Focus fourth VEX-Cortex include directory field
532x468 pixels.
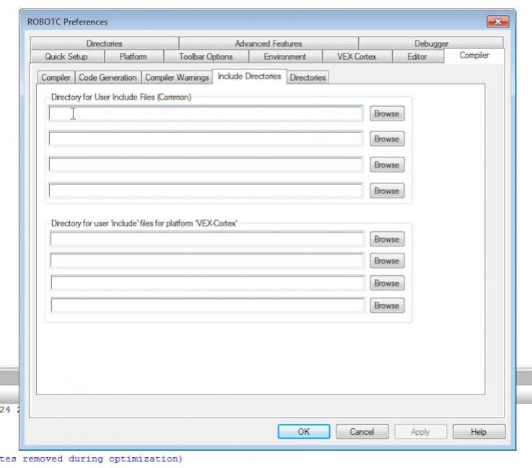pos(208,305)
